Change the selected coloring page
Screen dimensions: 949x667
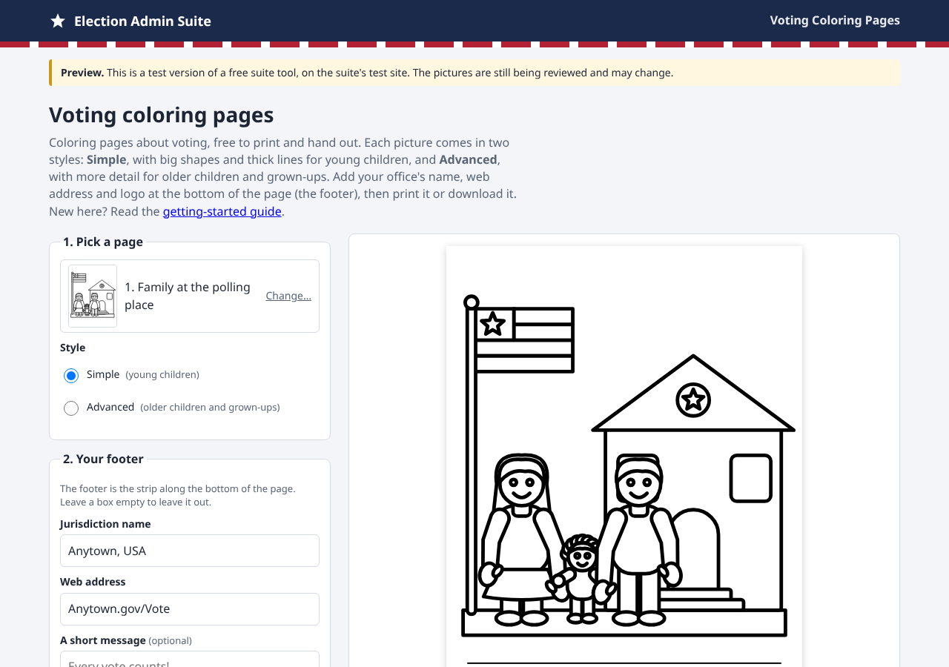288,296
